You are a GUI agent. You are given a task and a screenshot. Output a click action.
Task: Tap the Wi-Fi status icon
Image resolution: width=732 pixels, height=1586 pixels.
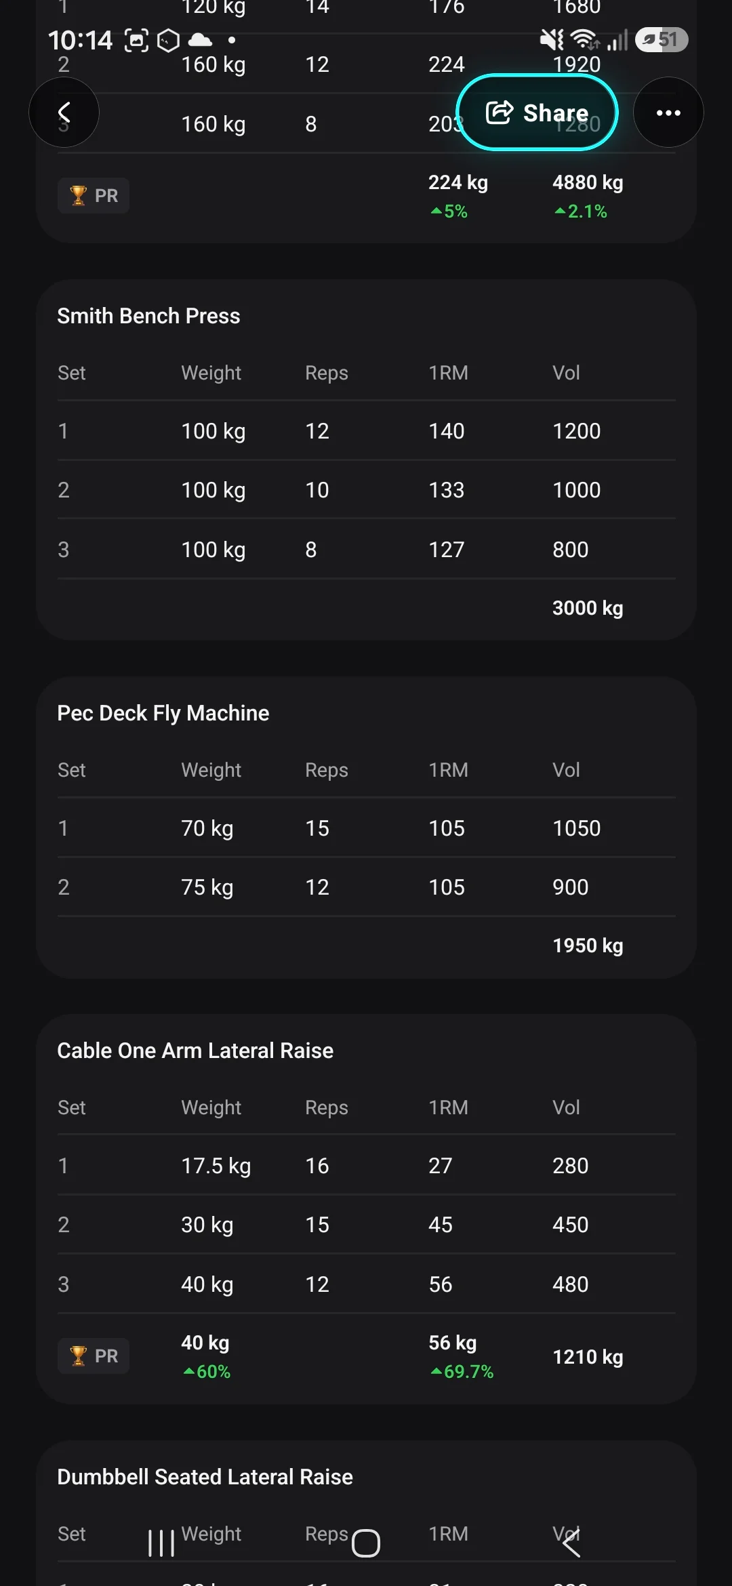pyautogui.click(x=584, y=40)
